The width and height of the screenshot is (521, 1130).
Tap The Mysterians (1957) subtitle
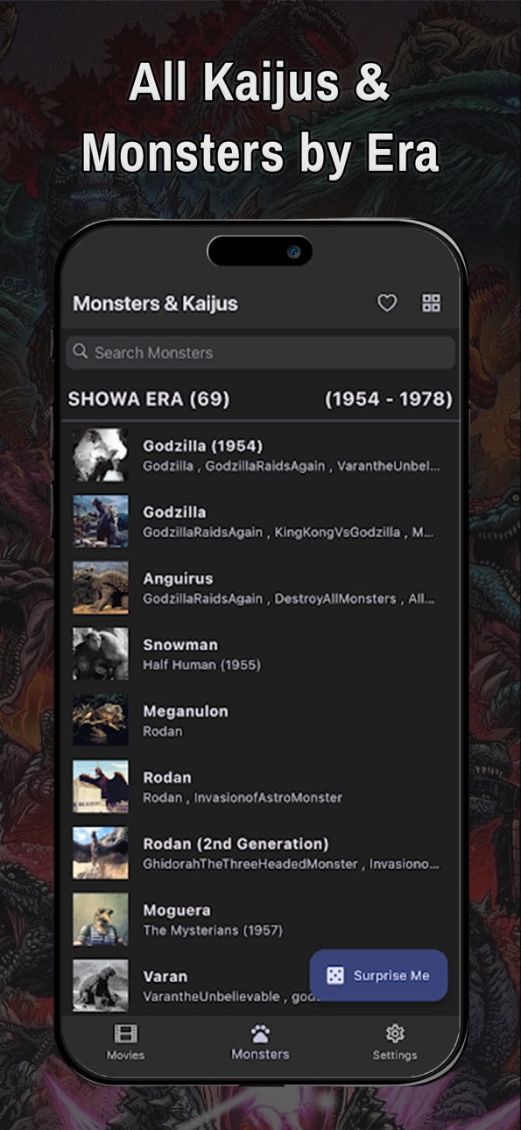point(213,930)
